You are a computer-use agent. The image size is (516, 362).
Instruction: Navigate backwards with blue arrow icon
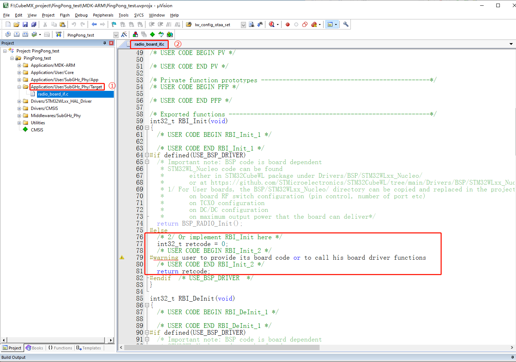tap(94, 24)
